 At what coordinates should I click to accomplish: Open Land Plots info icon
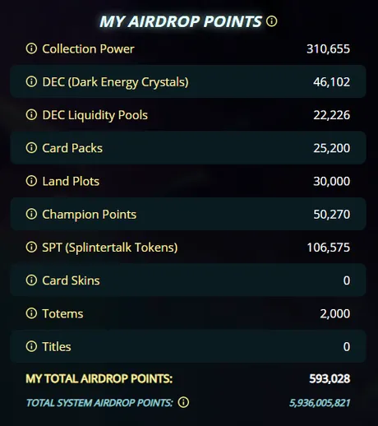pos(31,181)
